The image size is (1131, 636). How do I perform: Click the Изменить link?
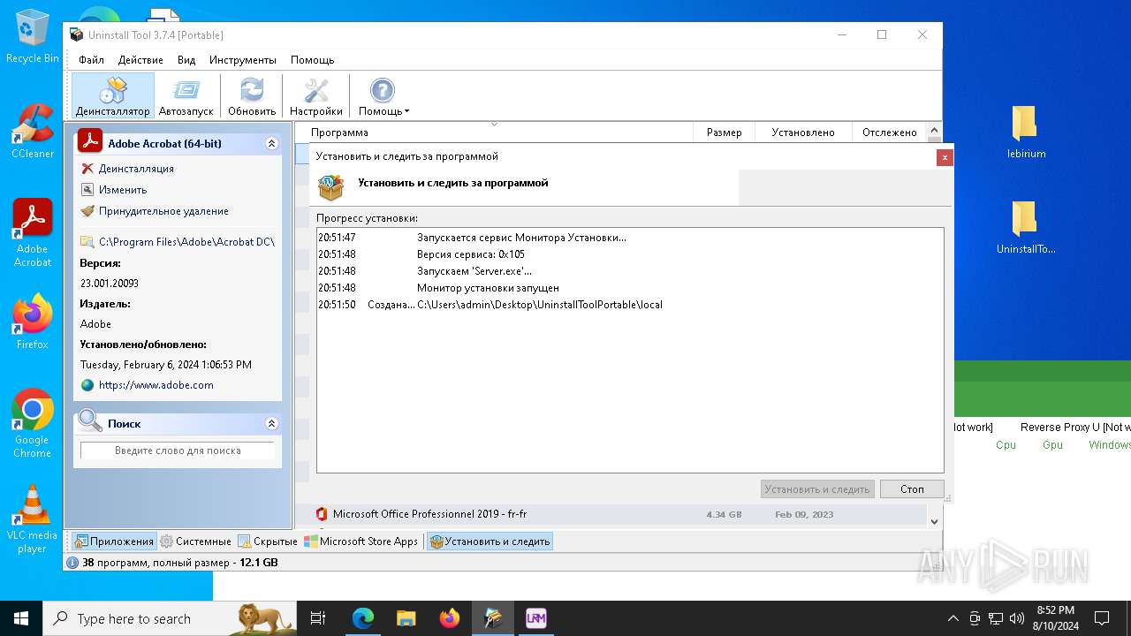123,190
